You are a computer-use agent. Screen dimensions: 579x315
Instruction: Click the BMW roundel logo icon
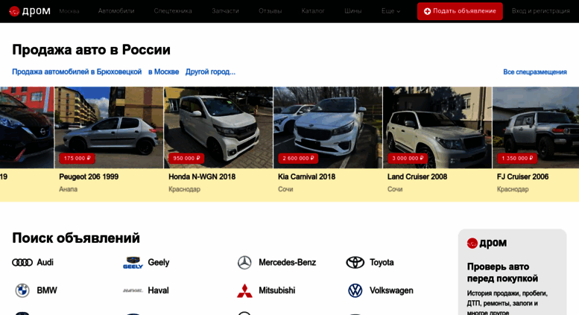(22, 290)
